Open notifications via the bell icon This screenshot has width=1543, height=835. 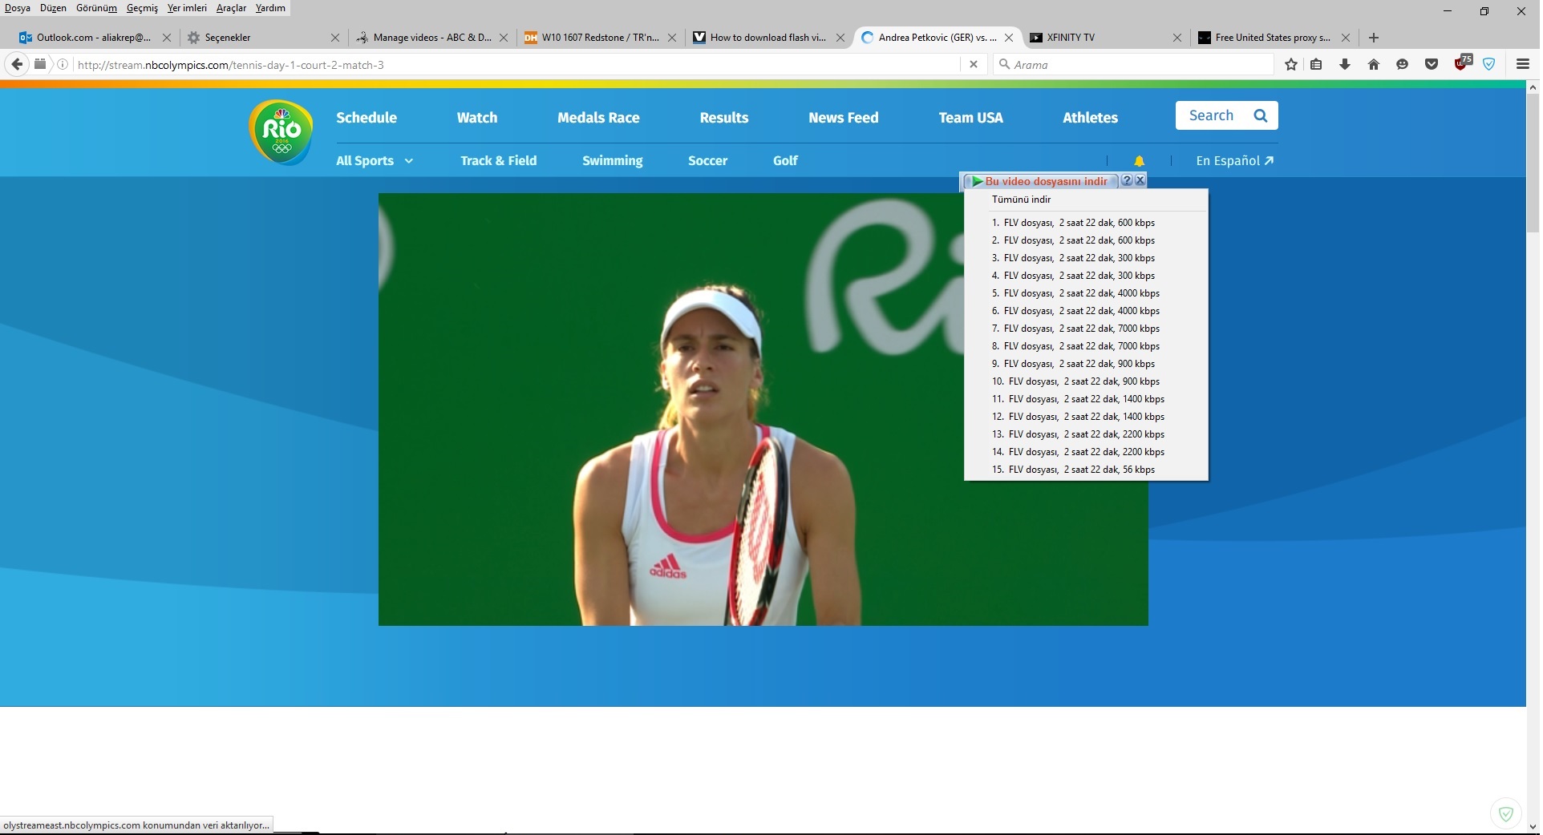tap(1139, 160)
